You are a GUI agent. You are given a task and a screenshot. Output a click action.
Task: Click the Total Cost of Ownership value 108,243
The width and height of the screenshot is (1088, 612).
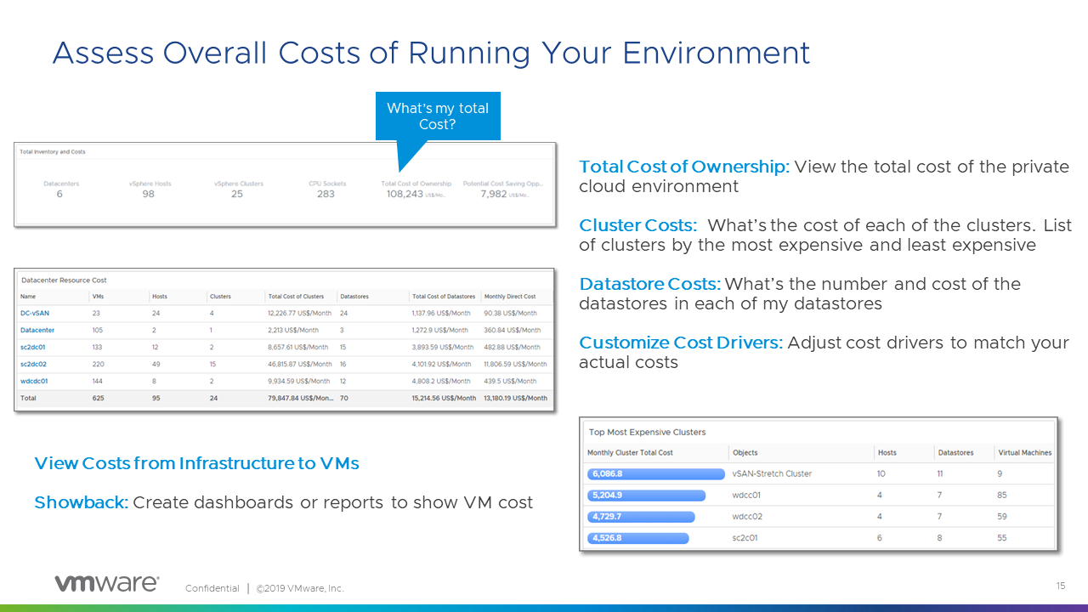(405, 194)
